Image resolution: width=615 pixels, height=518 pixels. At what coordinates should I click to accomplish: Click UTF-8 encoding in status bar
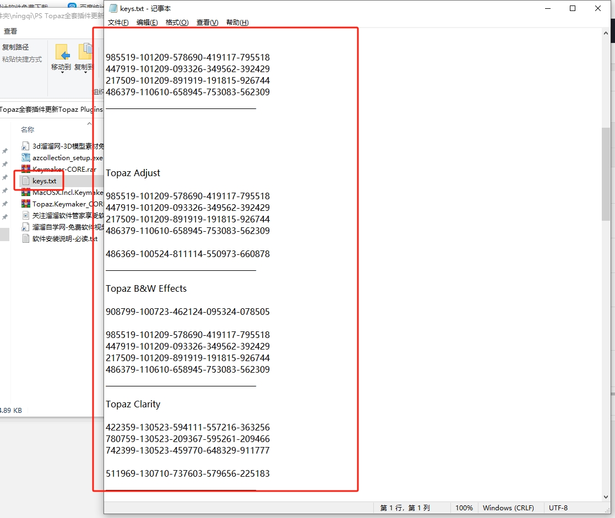click(x=558, y=508)
